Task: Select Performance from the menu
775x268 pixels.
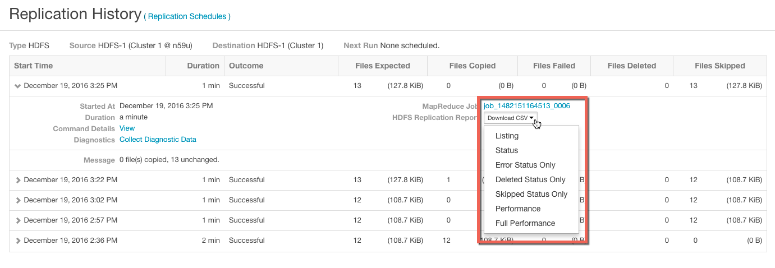Action: 518,209
